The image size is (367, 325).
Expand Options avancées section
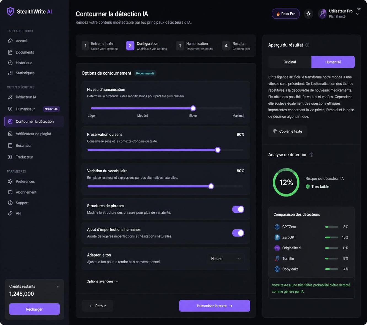click(102, 281)
